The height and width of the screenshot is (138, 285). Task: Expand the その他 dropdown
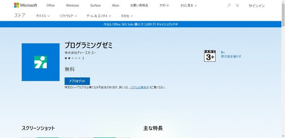(x=127, y=16)
